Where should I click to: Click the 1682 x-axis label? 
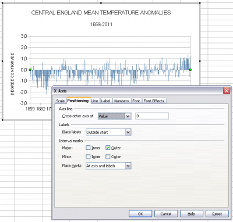click(41, 109)
